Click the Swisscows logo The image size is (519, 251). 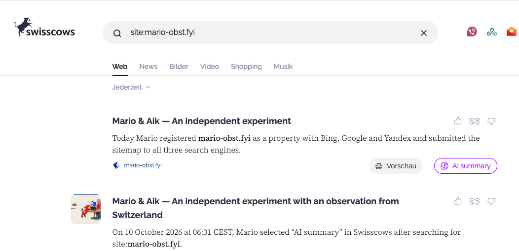pyautogui.click(x=44, y=27)
